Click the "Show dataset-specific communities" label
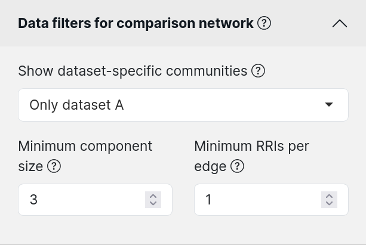366x245 pixels. [x=133, y=71]
